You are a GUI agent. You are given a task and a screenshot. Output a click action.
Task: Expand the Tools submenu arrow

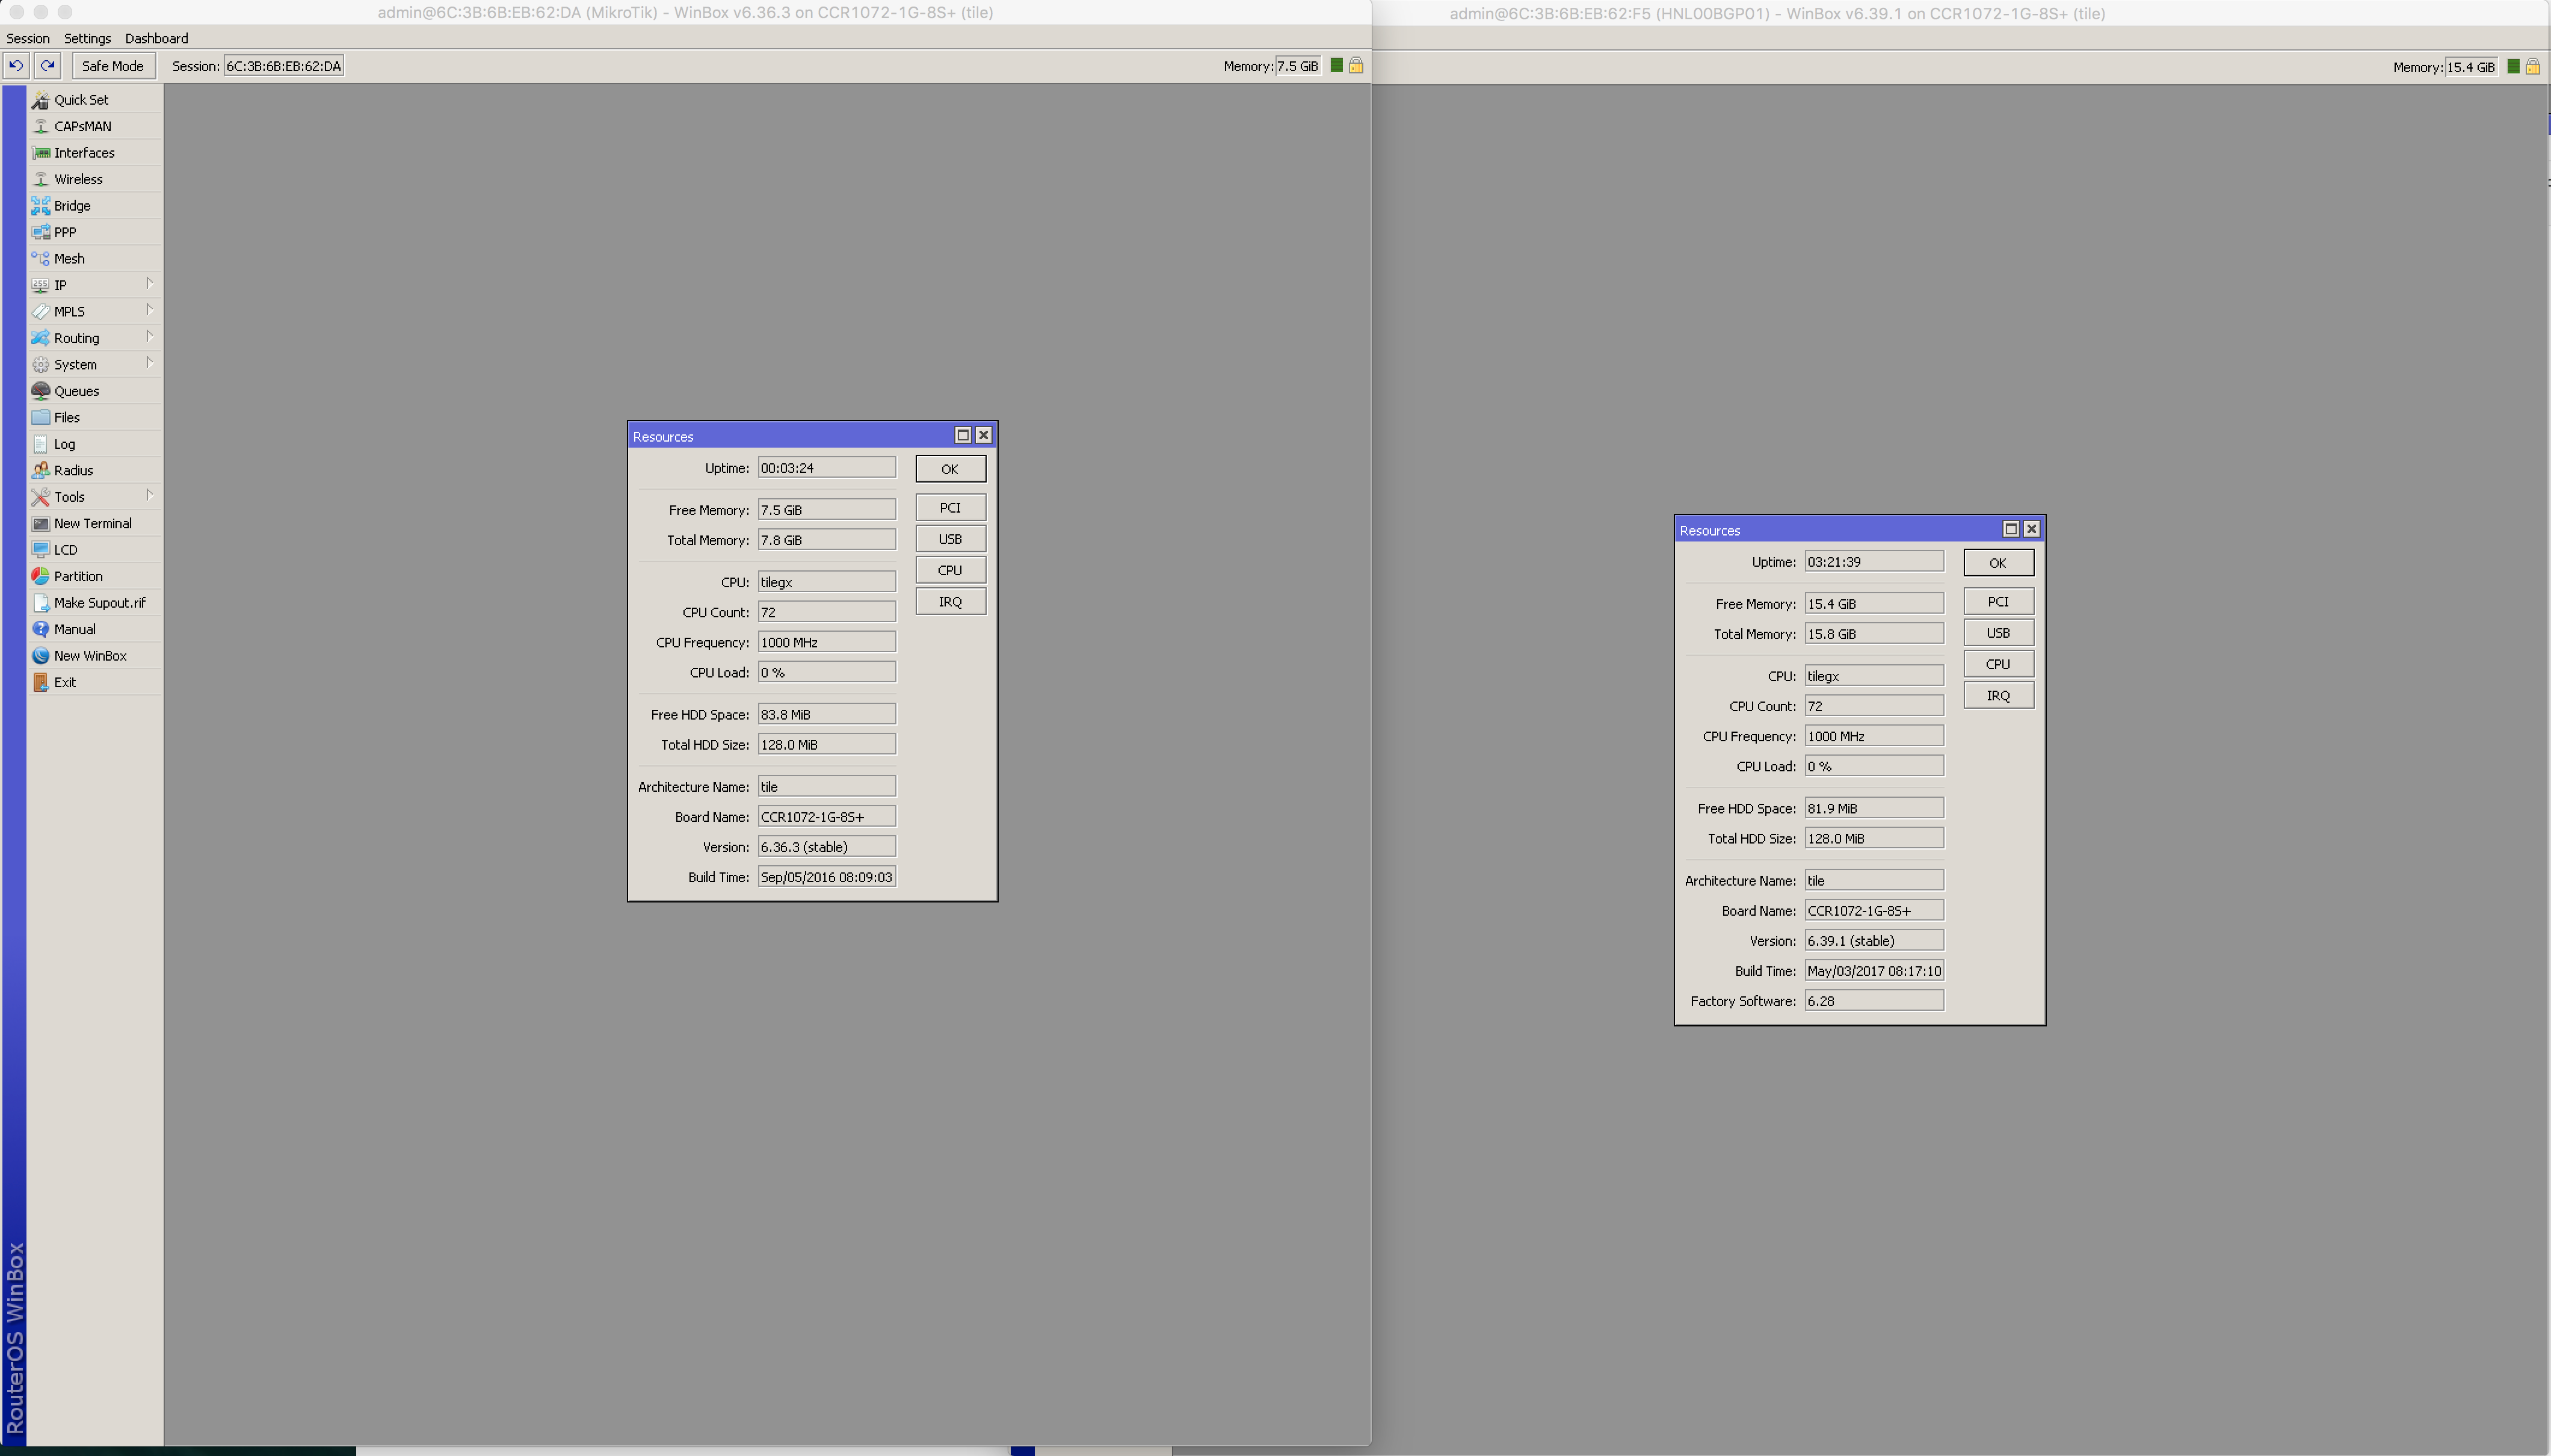(x=149, y=496)
